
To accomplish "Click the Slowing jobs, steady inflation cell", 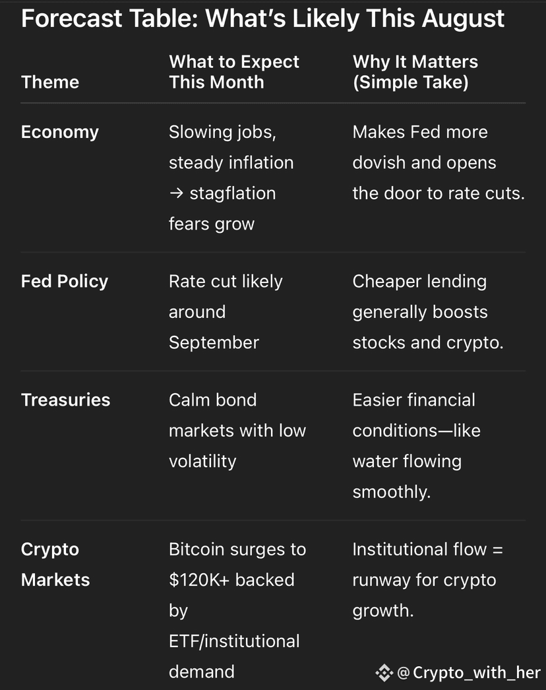I will [231, 178].
